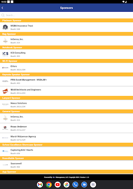Open Capturing Kids' Hearts sponsor

pyautogui.click(x=66, y=151)
